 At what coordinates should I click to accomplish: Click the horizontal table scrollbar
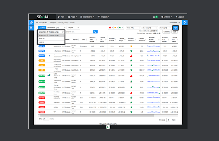(97, 115)
